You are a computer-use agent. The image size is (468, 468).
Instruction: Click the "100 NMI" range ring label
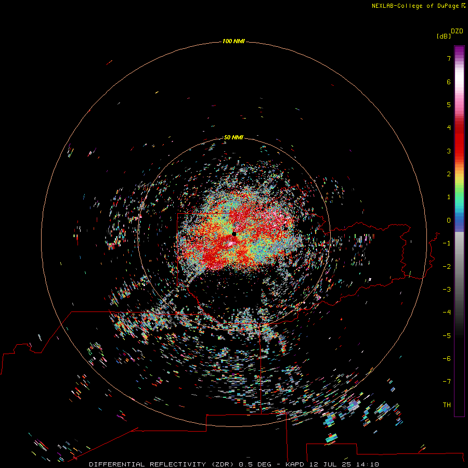(233, 41)
